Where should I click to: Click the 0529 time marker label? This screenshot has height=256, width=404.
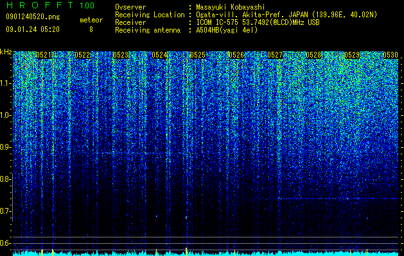(x=352, y=55)
